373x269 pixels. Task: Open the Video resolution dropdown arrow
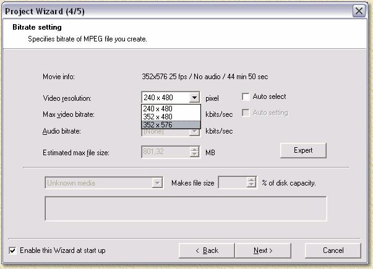194,98
